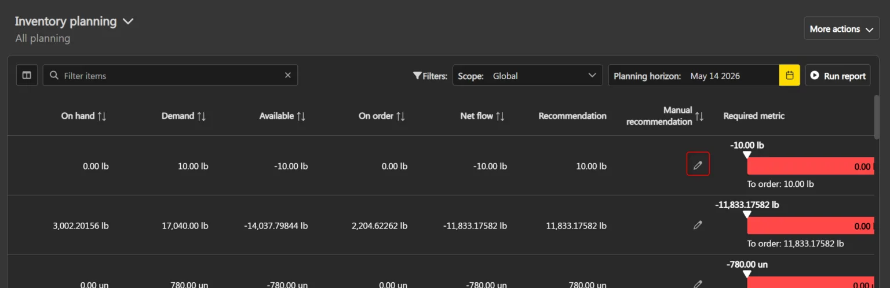Click the column layout toggle icon
The height and width of the screenshot is (288, 890).
tap(27, 75)
